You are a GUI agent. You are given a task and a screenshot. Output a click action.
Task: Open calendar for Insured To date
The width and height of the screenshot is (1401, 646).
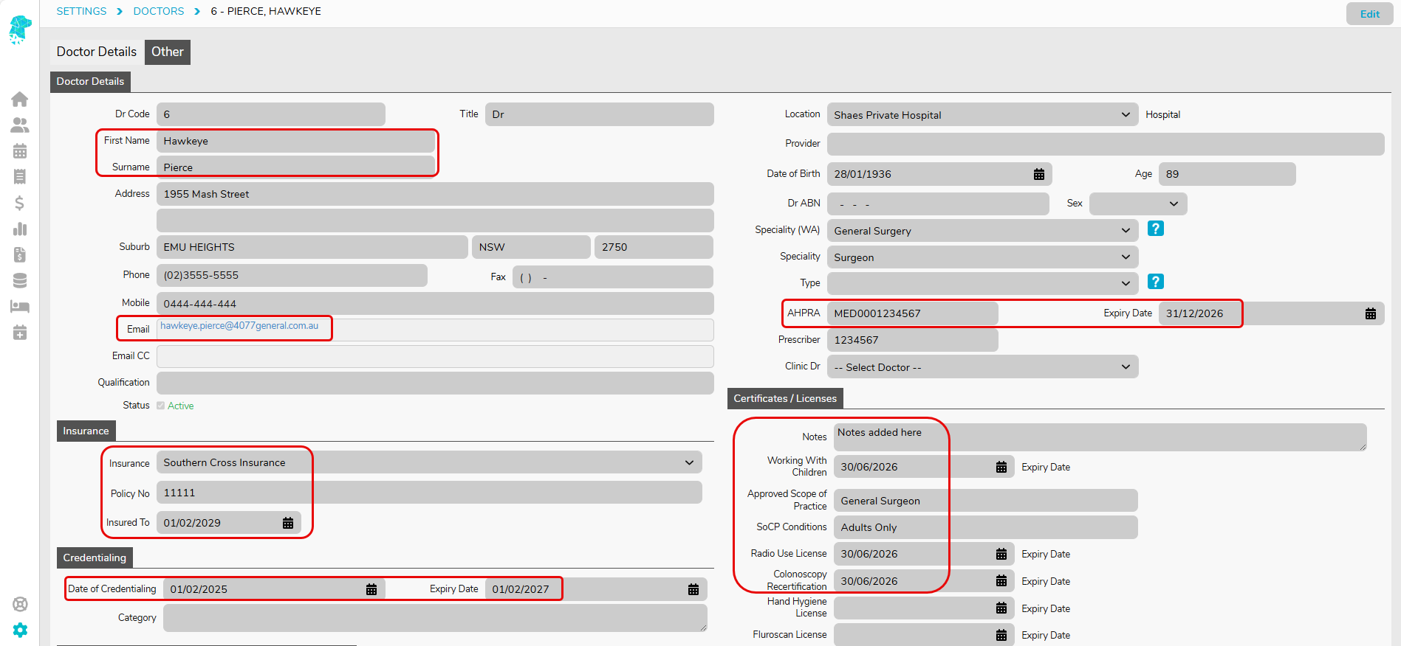[288, 523]
